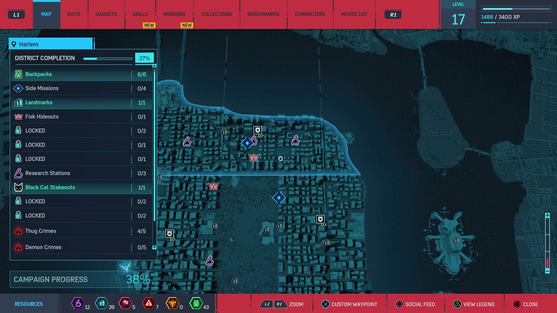The height and width of the screenshot is (313, 557).
Task: Select the Fisk hideout crown inside Harlem
Action: coord(254,157)
